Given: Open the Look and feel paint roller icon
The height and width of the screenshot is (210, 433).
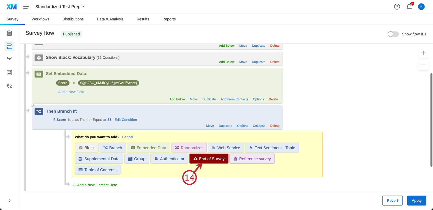Looking at the screenshot, I should tap(9, 59).
